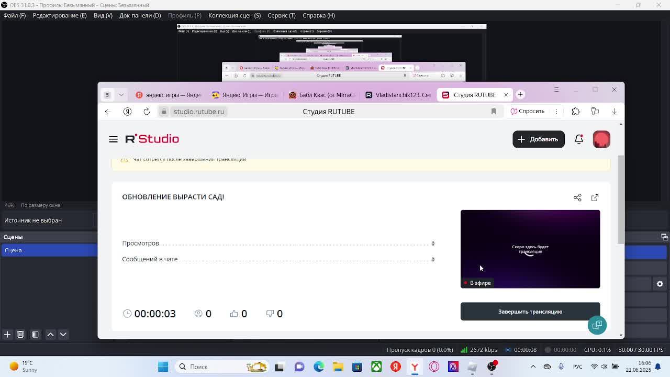This screenshot has height=377, width=670.
Task: Click Спросить assistant button
Action: coord(528,111)
